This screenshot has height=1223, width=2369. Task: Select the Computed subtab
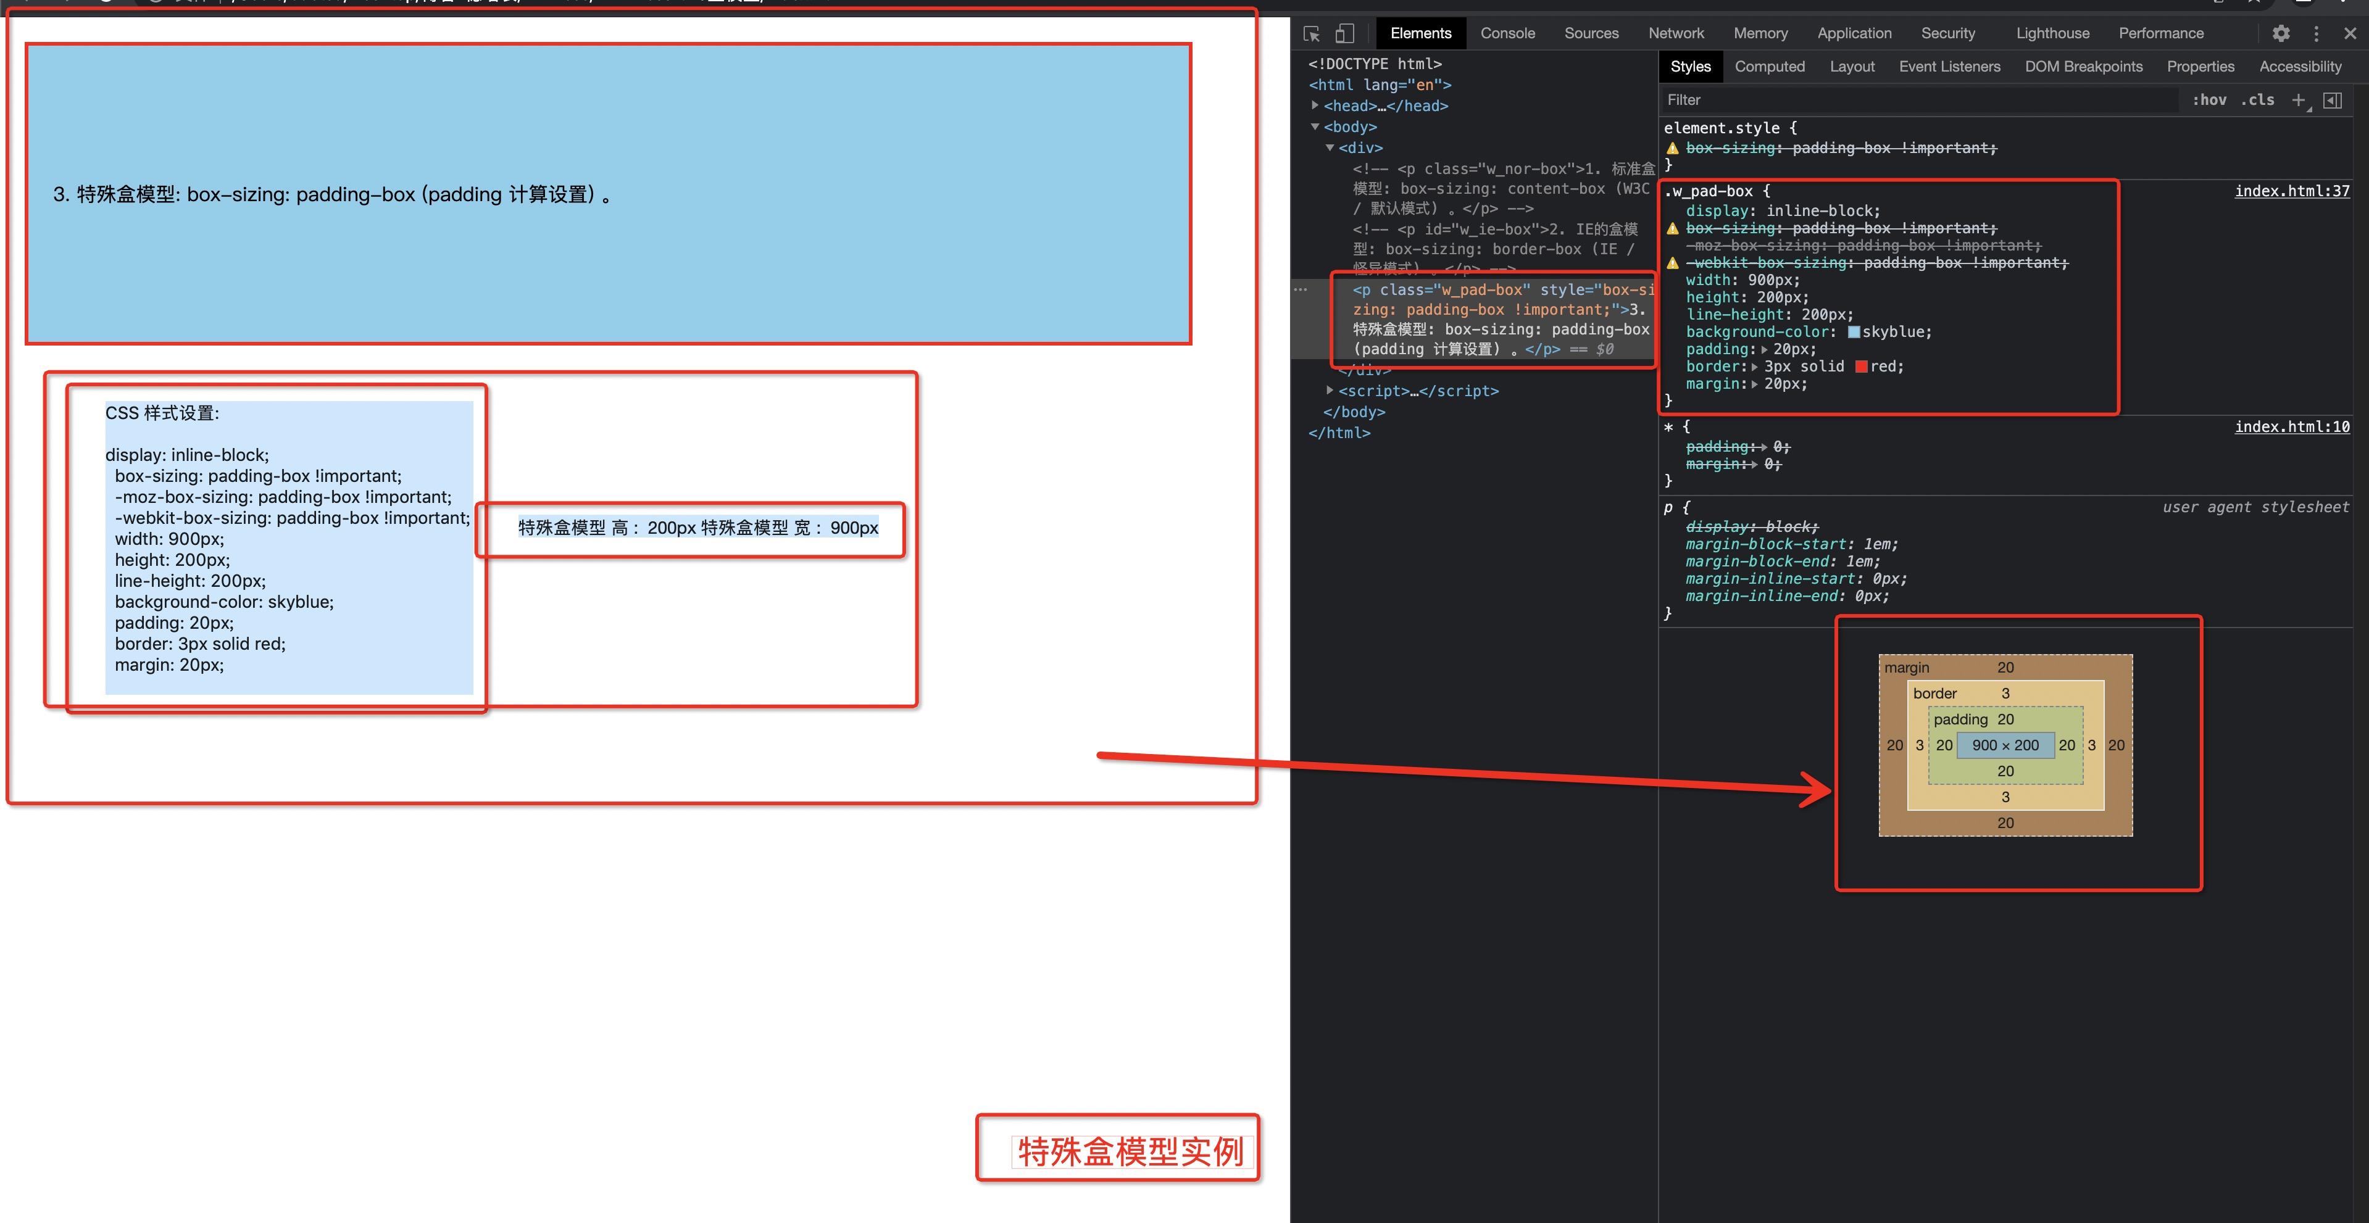(1770, 66)
